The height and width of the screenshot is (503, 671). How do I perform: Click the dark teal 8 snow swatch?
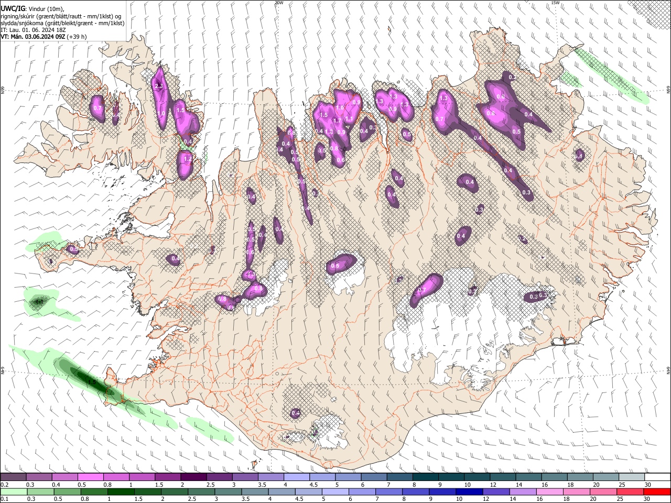(x=425, y=477)
